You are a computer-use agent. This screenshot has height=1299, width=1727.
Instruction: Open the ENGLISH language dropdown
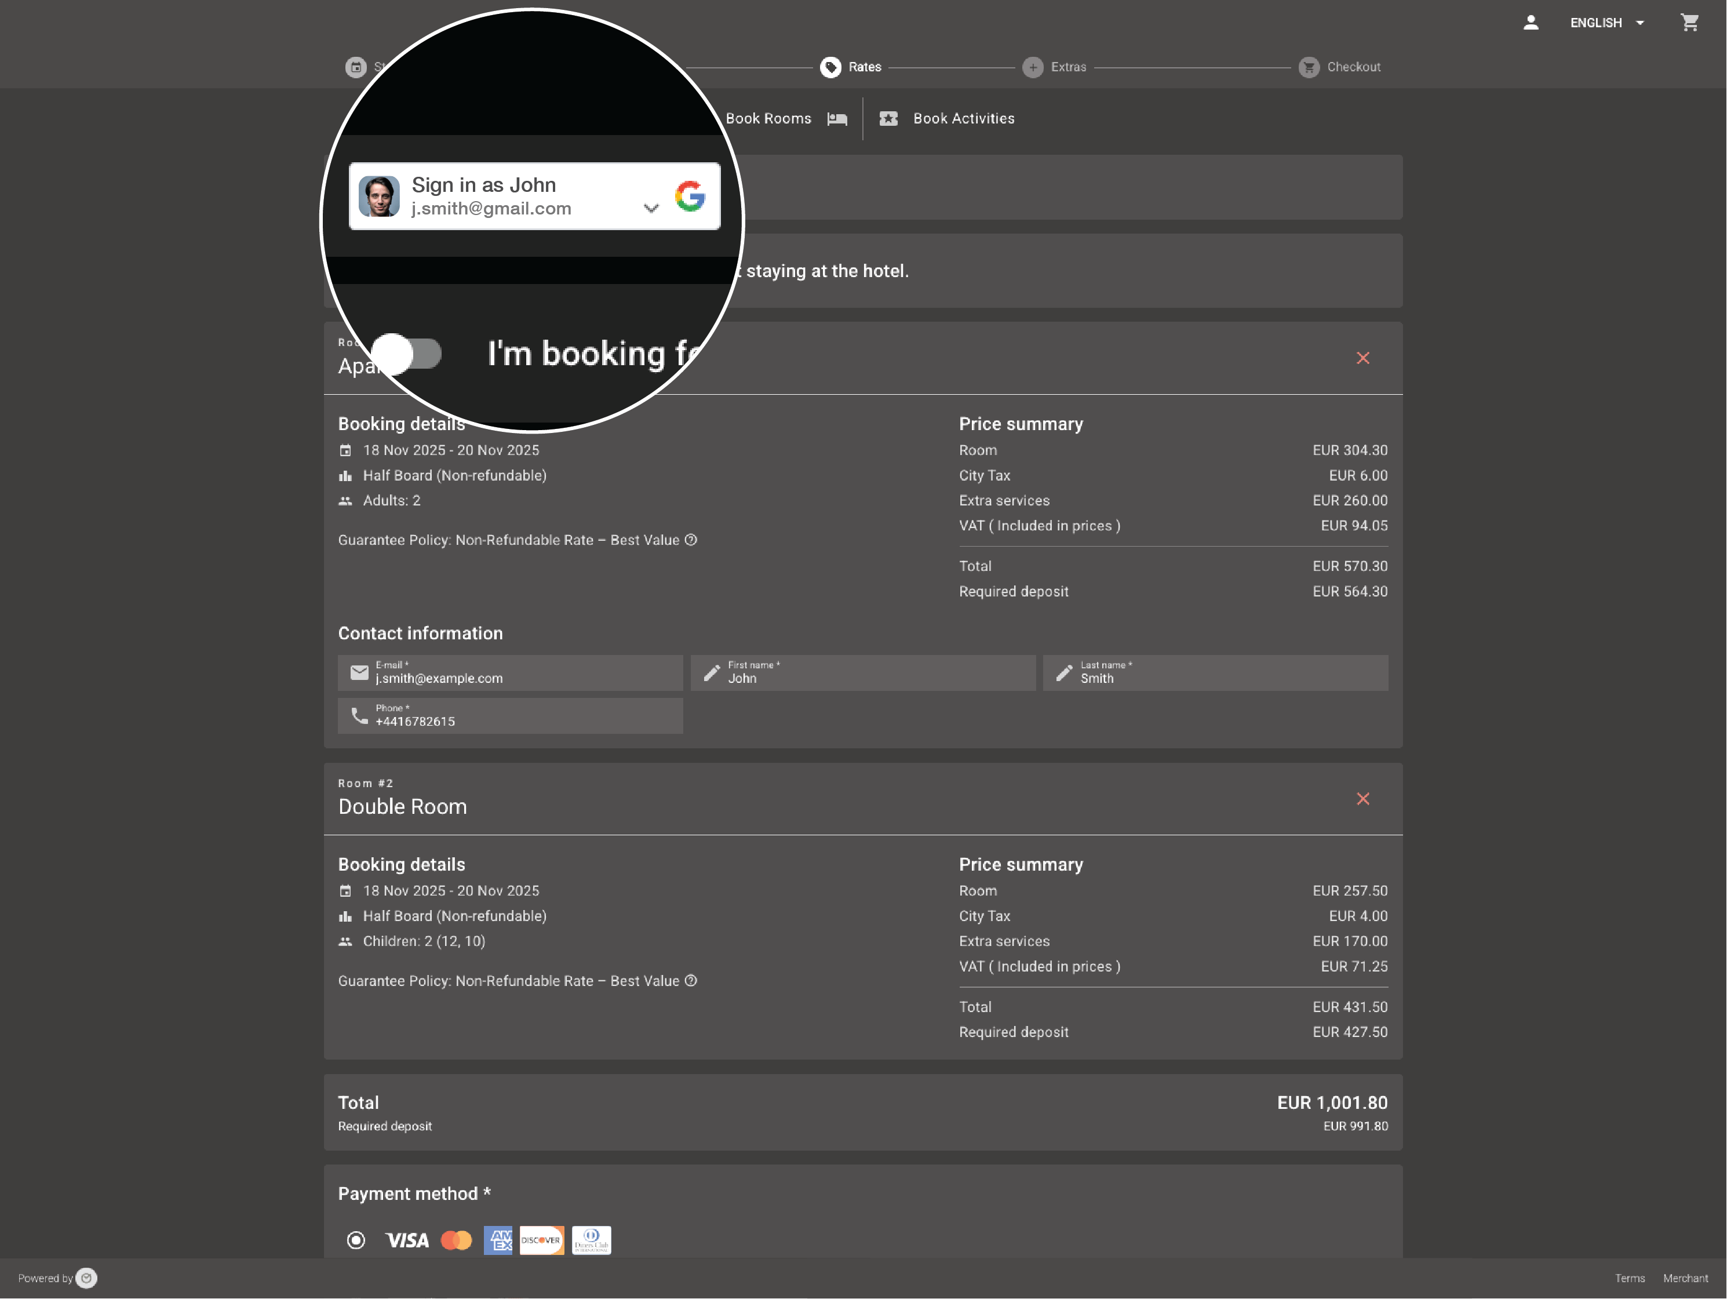(1607, 23)
